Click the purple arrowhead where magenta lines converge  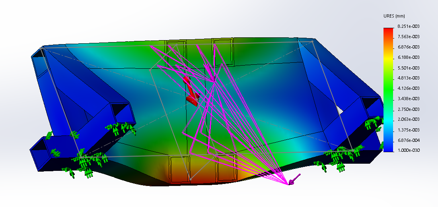(292, 182)
